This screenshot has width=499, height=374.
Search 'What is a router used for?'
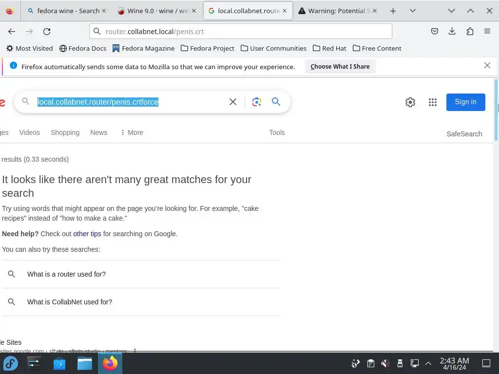click(141, 274)
